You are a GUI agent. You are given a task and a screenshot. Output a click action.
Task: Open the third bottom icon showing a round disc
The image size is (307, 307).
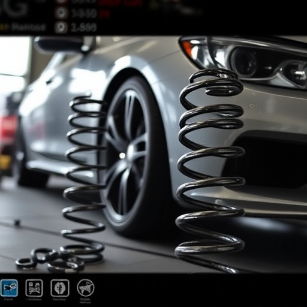pos(60,288)
